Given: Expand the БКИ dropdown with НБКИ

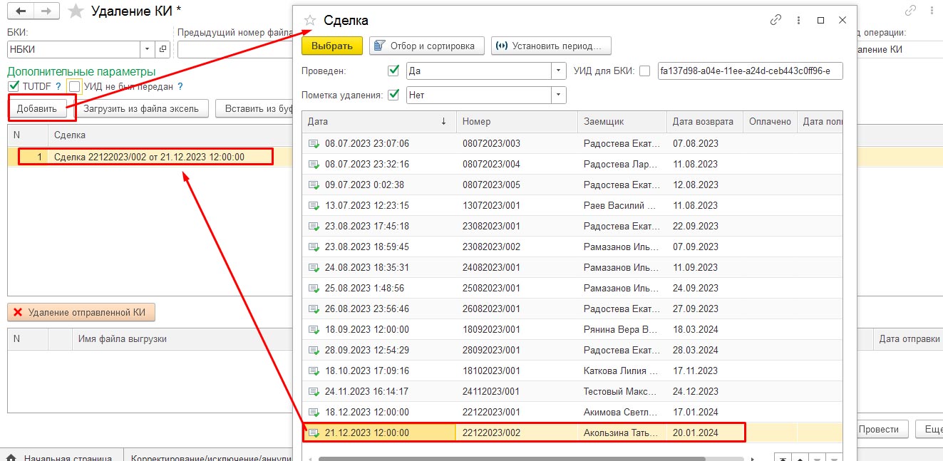Looking at the screenshot, I should tap(148, 49).
